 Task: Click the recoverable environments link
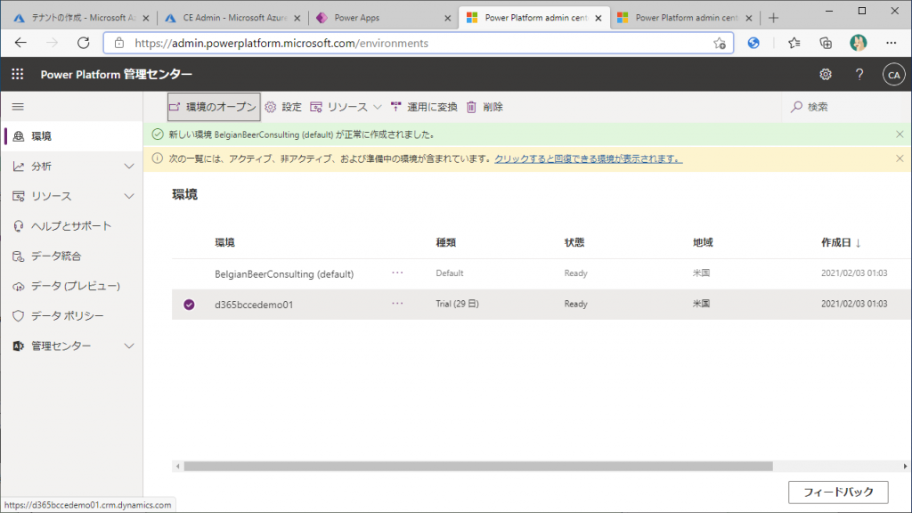pyautogui.click(x=588, y=159)
